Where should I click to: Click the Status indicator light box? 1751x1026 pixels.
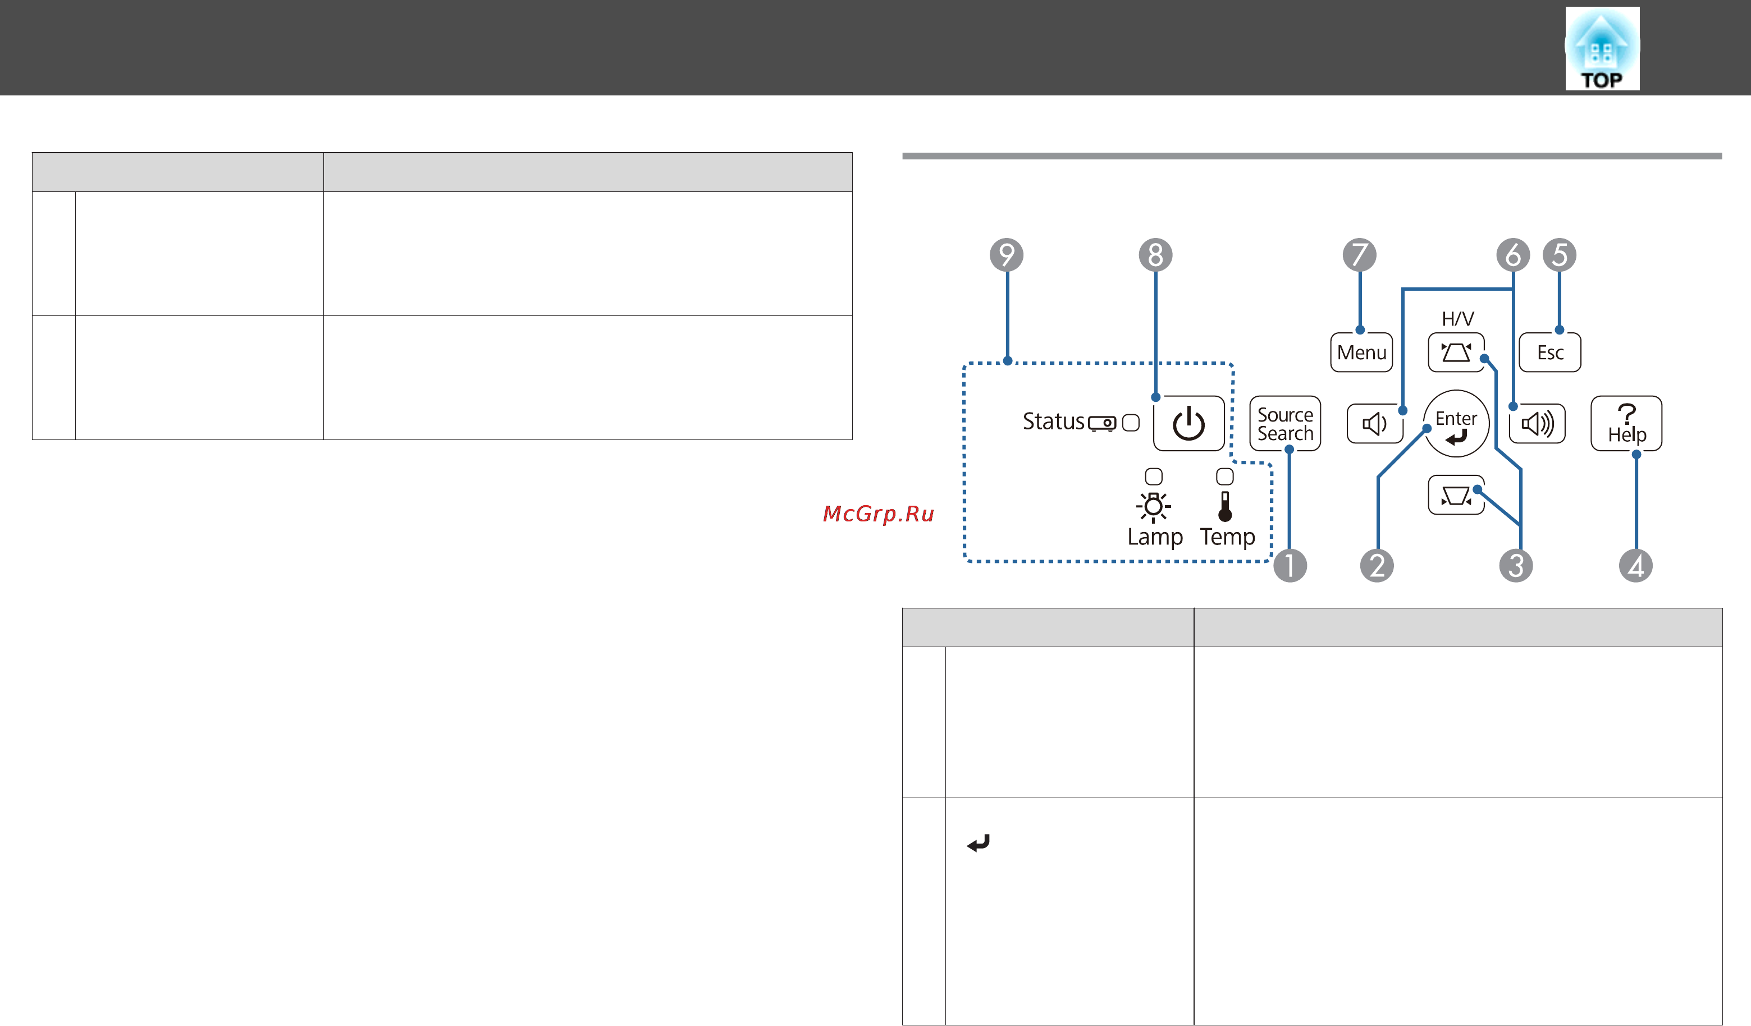click(x=1131, y=422)
